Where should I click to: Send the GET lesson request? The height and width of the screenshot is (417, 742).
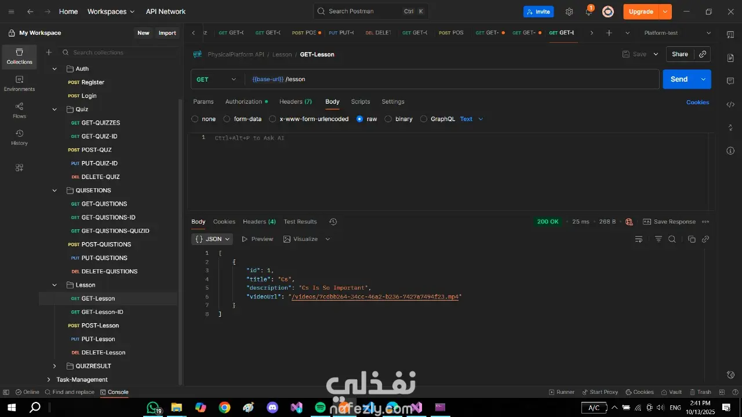(679, 79)
